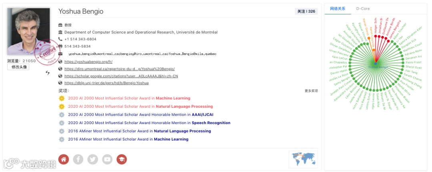Screen dimensions: 432x172
Task: Select the Hugo Larochelle label in the graph
Action: point(353,33)
